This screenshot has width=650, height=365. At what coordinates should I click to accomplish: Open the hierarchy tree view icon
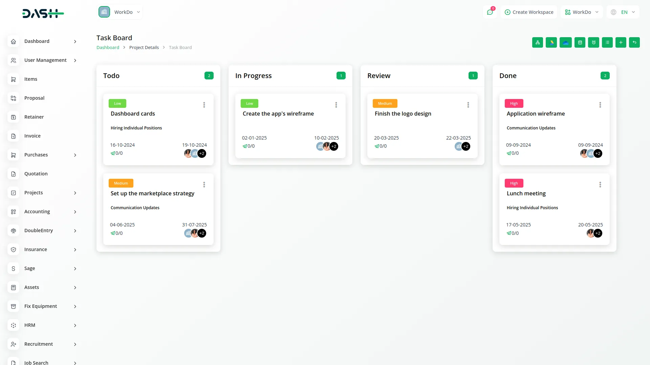point(538,43)
